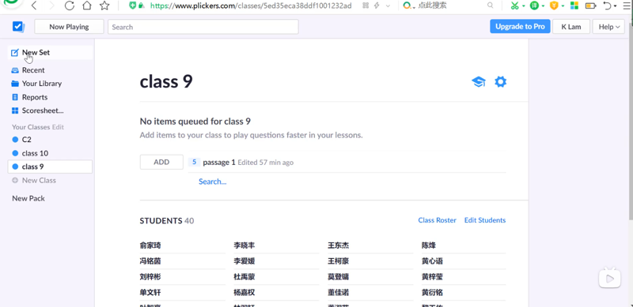Click the Recent tray icon
Image resolution: width=633 pixels, height=307 pixels.
(x=15, y=70)
